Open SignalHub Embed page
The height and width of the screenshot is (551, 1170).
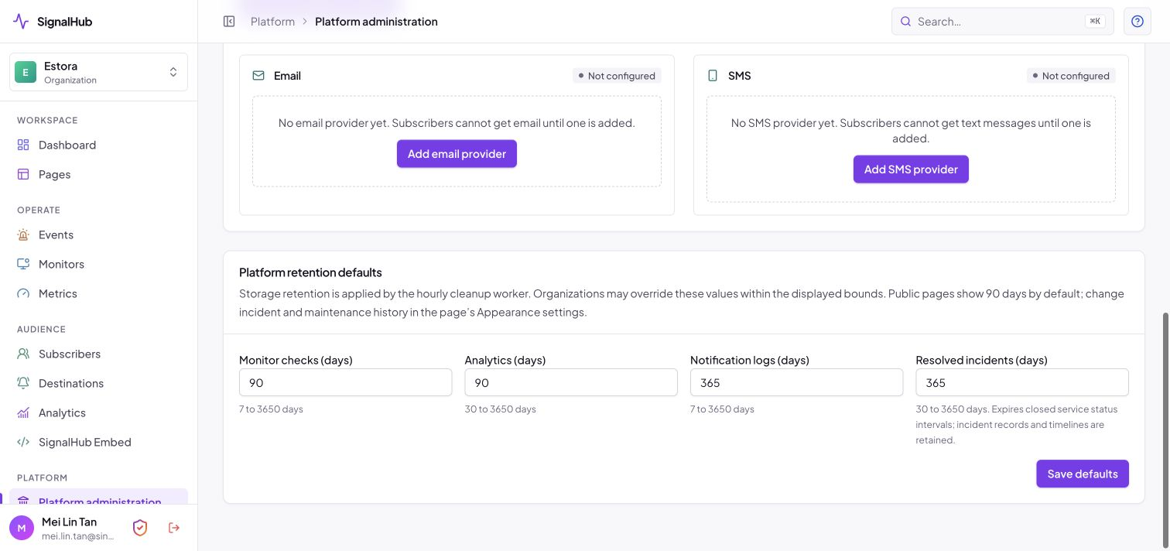point(98,442)
